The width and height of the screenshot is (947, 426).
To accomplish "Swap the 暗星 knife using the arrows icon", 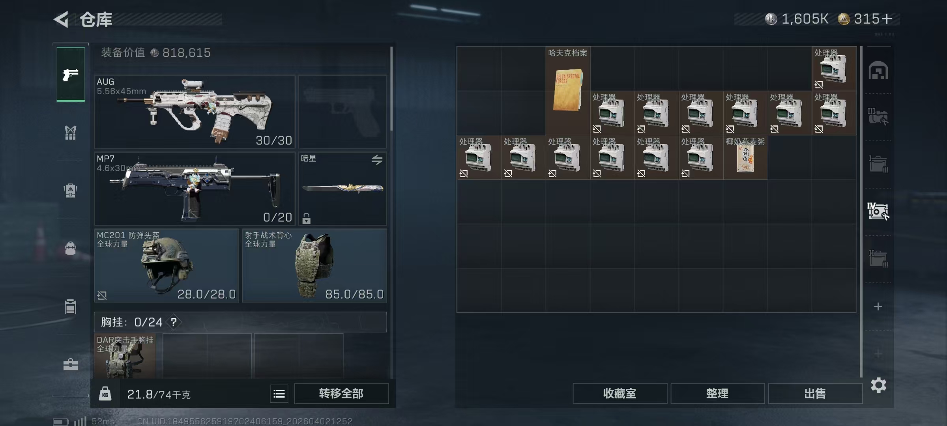I will pos(377,159).
